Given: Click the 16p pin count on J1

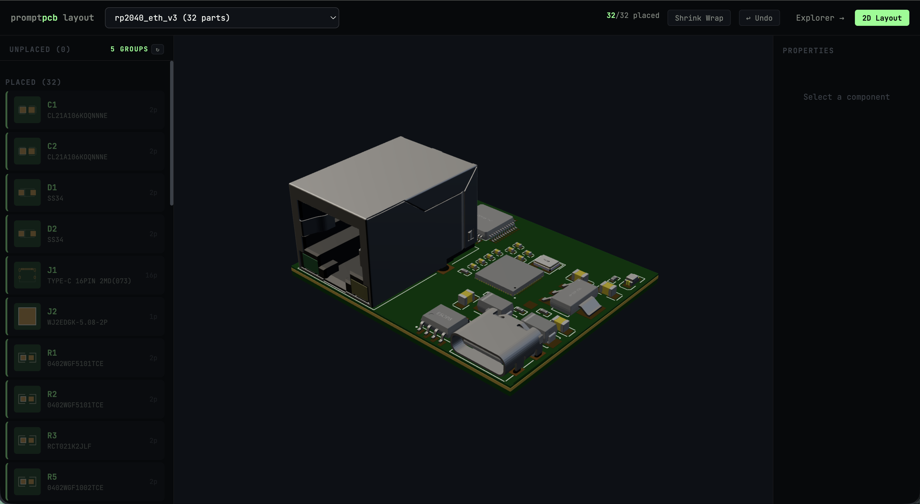Looking at the screenshot, I should [x=152, y=275].
